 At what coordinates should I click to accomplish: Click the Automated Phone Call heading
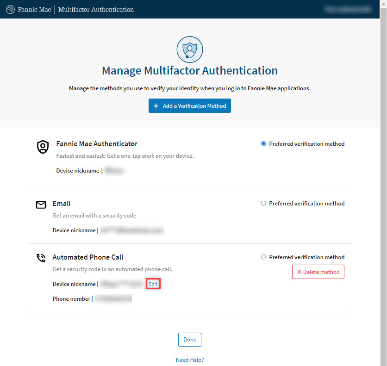click(88, 257)
